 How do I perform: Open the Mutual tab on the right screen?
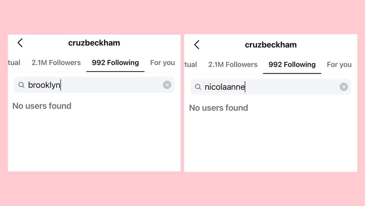point(191,64)
